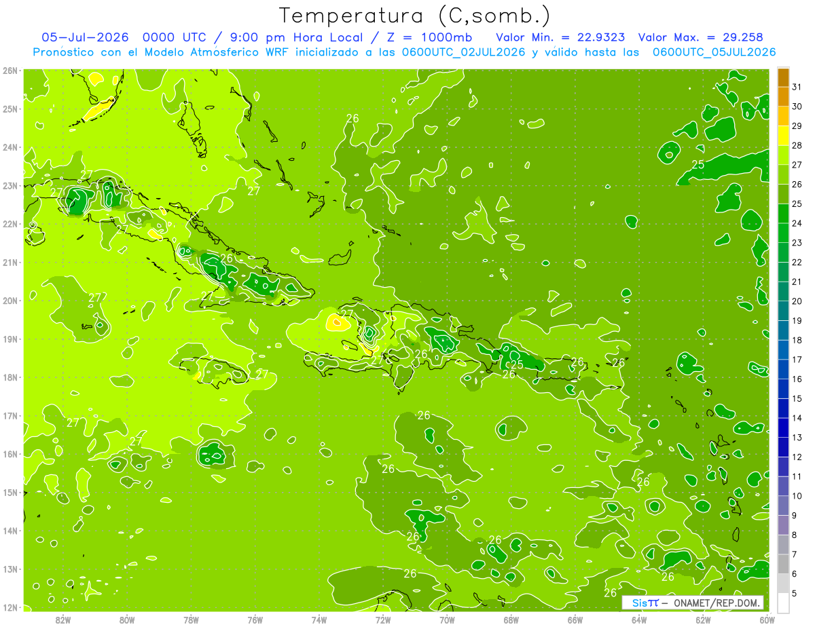Click the '13N' latitude axis label
815x629 pixels.
click(10, 569)
